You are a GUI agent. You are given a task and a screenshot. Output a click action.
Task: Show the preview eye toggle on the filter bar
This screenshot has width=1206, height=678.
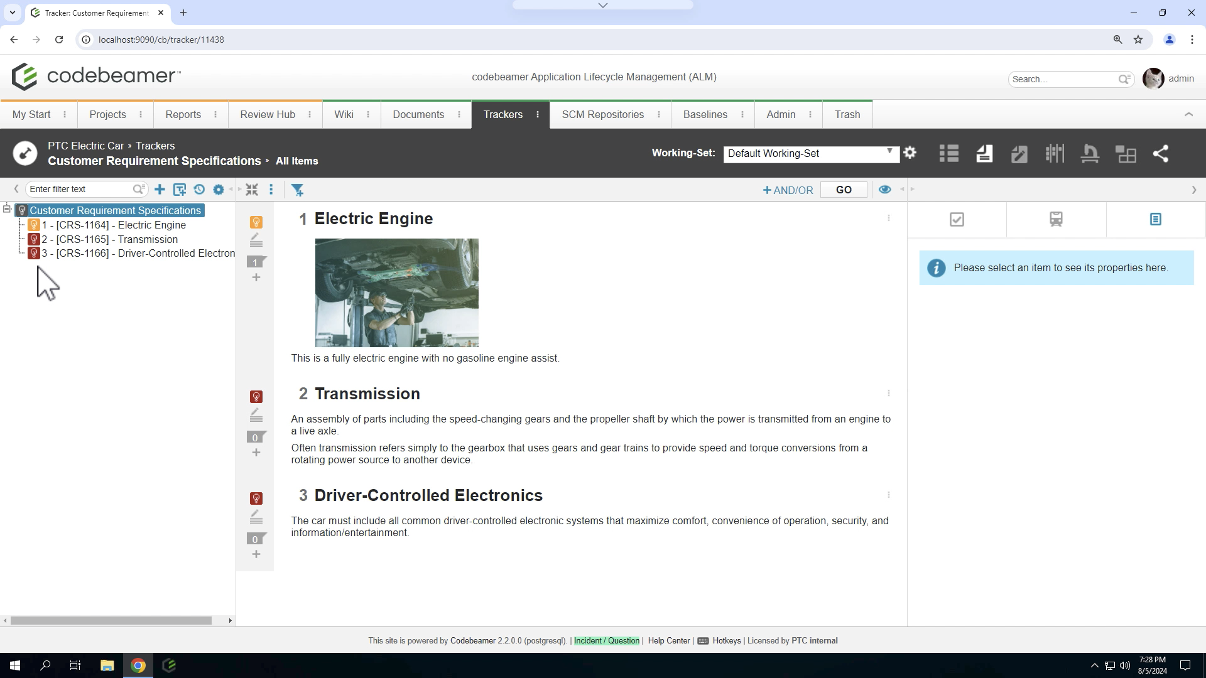(885, 189)
